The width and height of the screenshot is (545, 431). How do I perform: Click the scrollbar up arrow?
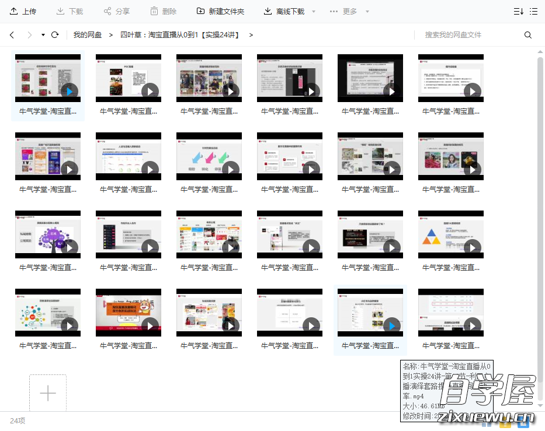(540, 52)
